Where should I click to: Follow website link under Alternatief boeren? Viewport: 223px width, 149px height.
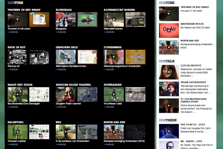coord(109,32)
